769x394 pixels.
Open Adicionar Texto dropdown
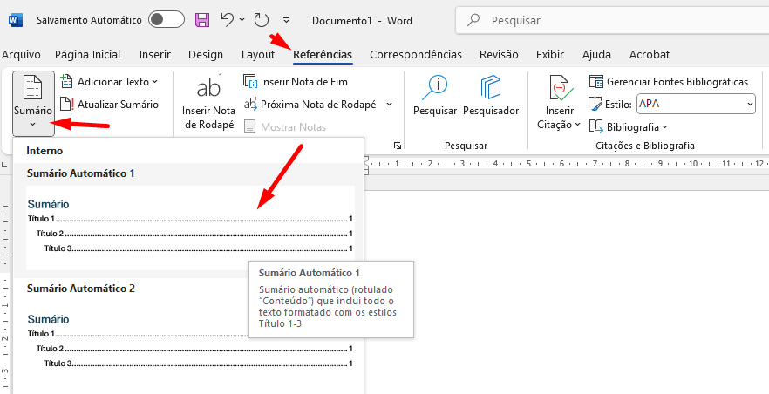pos(108,81)
